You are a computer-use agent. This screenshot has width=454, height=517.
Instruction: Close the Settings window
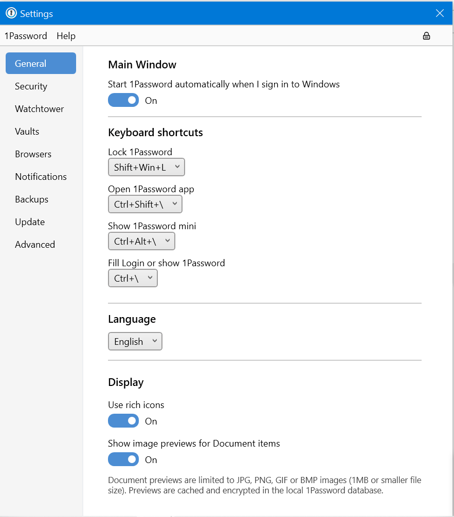point(440,13)
